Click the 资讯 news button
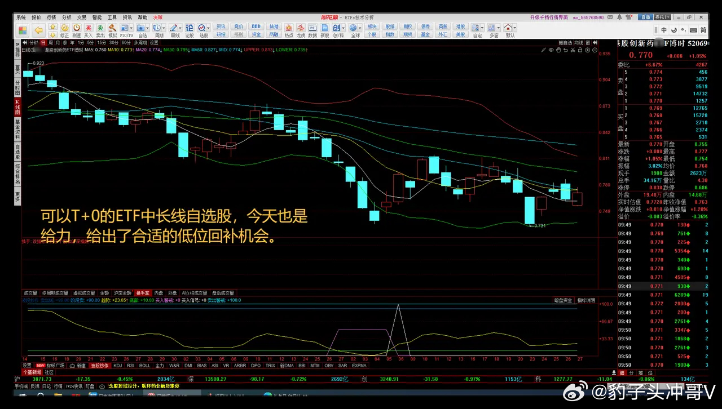722x409 pixels. pyautogui.click(x=221, y=26)
